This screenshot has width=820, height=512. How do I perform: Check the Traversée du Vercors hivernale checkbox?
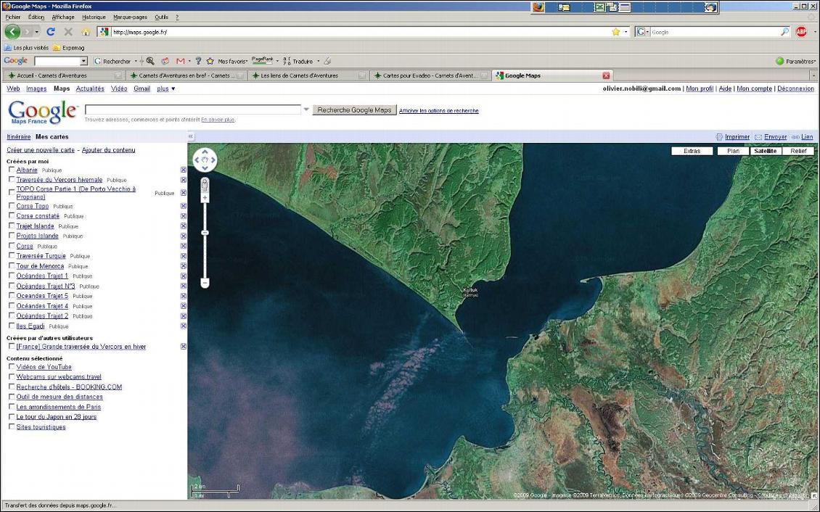click(x=12, y=179)
